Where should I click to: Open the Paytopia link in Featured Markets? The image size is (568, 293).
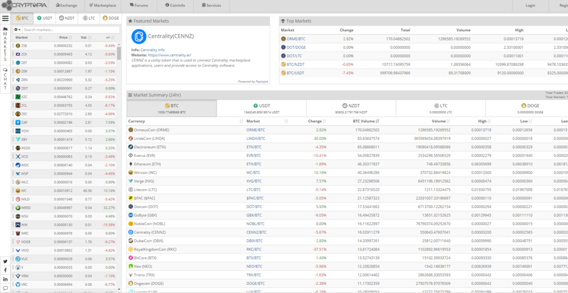click(x=262, y=82)
